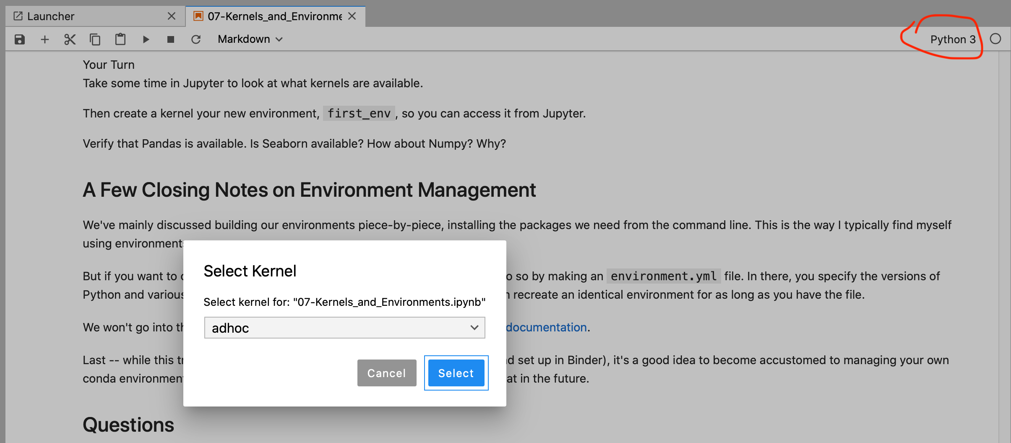Cut the selected cell with the scissors icon
This screenshot has width=1011, height=443.
[70, 39]
